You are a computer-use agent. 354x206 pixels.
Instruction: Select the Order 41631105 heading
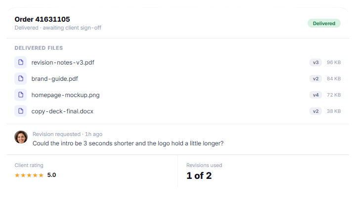(x=42, y=19)
